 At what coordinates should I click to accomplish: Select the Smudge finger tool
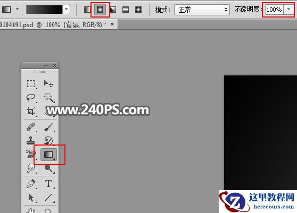(x=30, y=168)
